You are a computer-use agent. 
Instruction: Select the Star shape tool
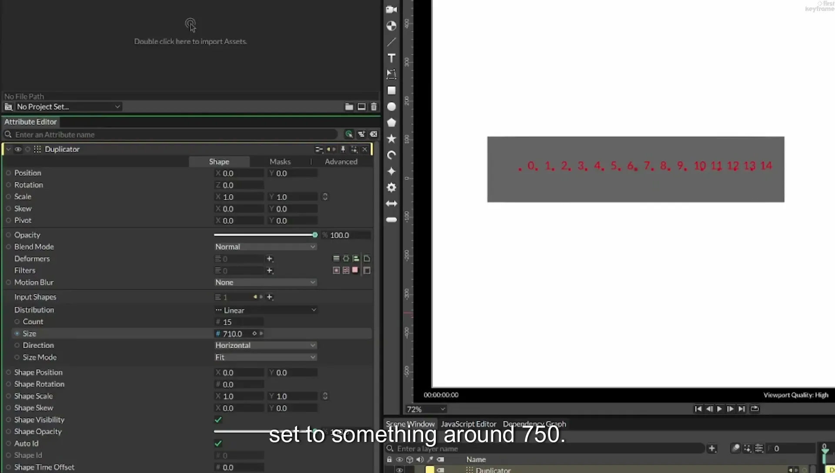point(391,139)
